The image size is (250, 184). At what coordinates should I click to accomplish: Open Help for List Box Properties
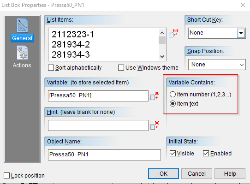[230, 174]
